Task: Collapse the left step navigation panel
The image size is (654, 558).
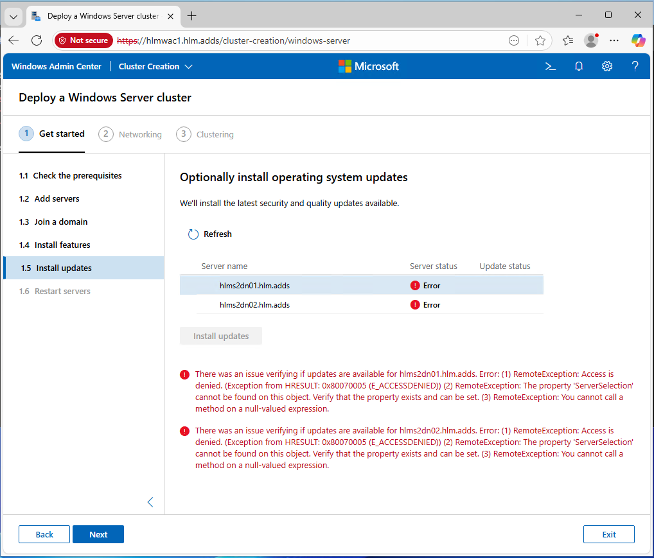Action: 150,502
